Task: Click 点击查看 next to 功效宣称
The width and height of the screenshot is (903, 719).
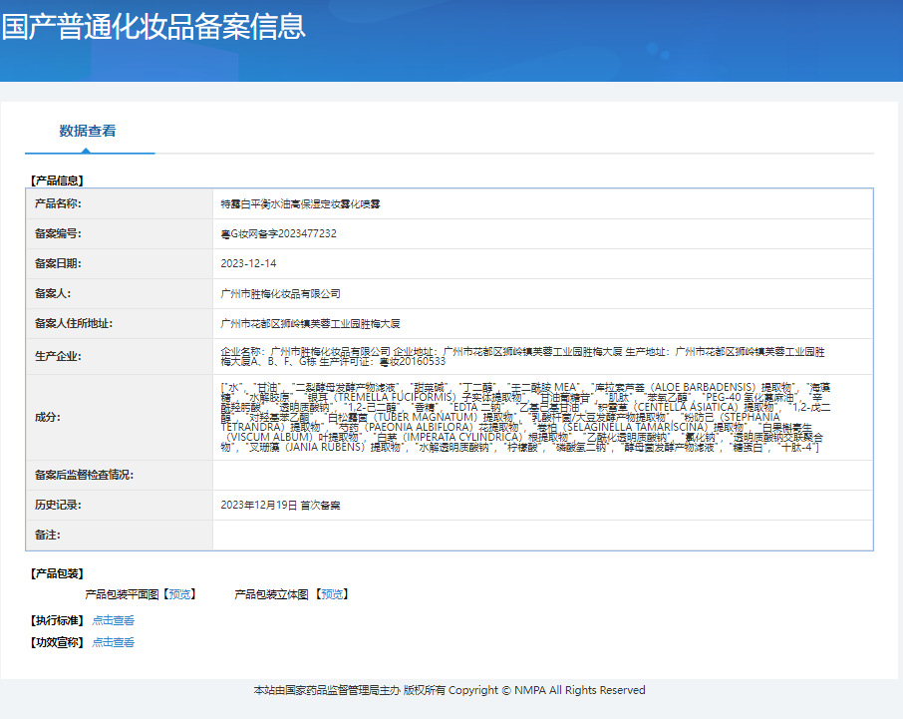Action: pyautogui.click(x=114, y=642)
